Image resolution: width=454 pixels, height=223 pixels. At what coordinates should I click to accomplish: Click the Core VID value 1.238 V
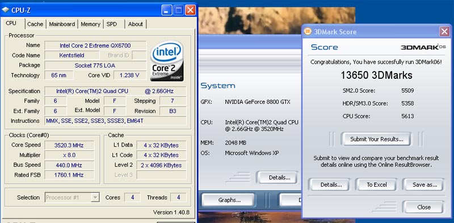(x=130, y=75)
